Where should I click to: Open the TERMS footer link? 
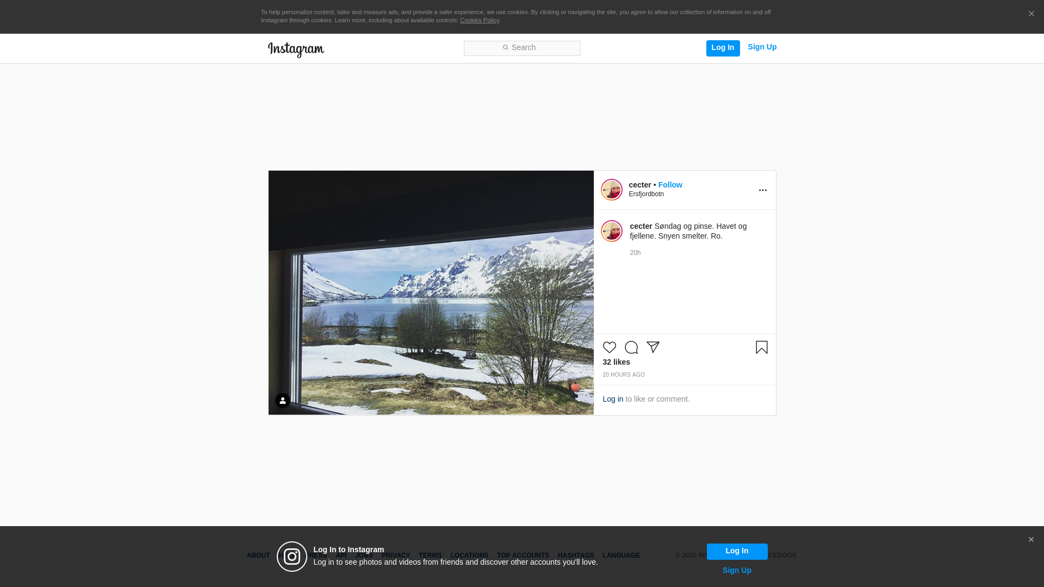tap(430, 555)
